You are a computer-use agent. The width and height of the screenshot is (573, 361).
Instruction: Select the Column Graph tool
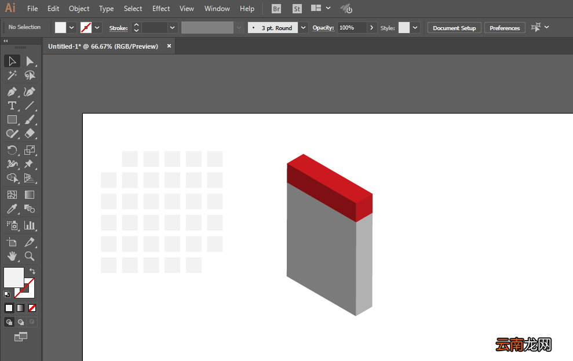pos(30,225)
